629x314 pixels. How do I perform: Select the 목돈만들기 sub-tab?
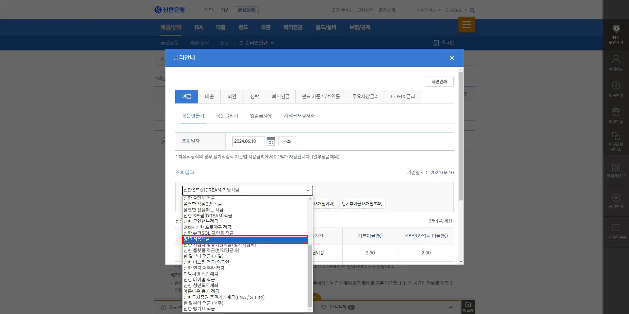[193, 116]
